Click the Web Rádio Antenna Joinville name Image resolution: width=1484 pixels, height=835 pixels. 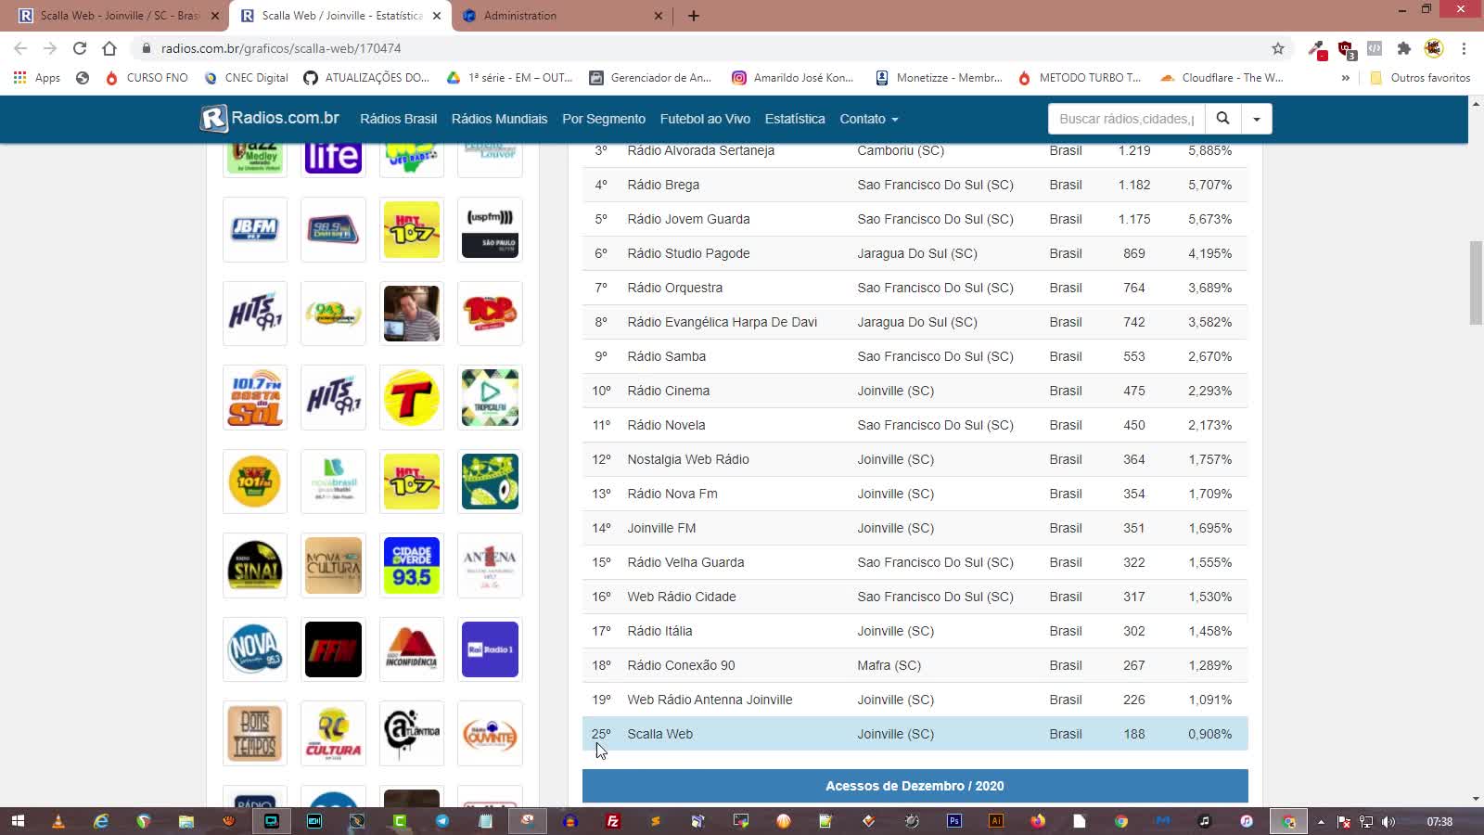tap(710, 700)
